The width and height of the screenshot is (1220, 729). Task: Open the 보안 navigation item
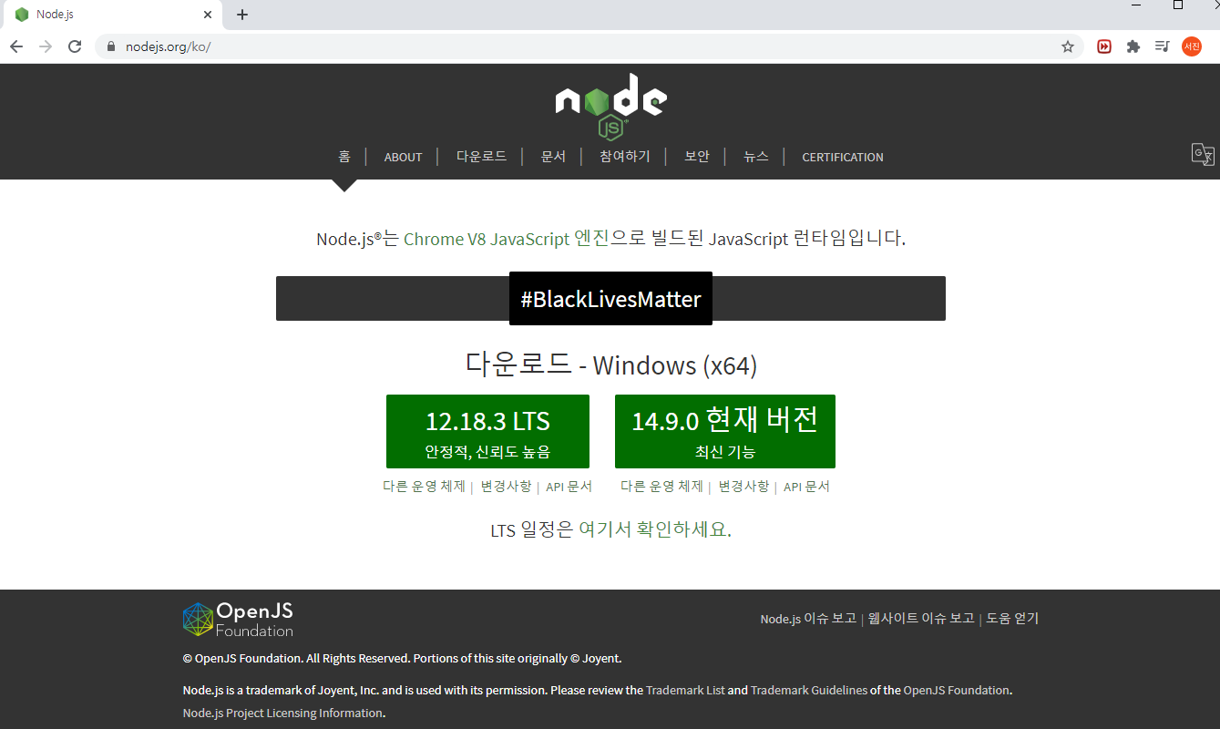pos(697,157)
